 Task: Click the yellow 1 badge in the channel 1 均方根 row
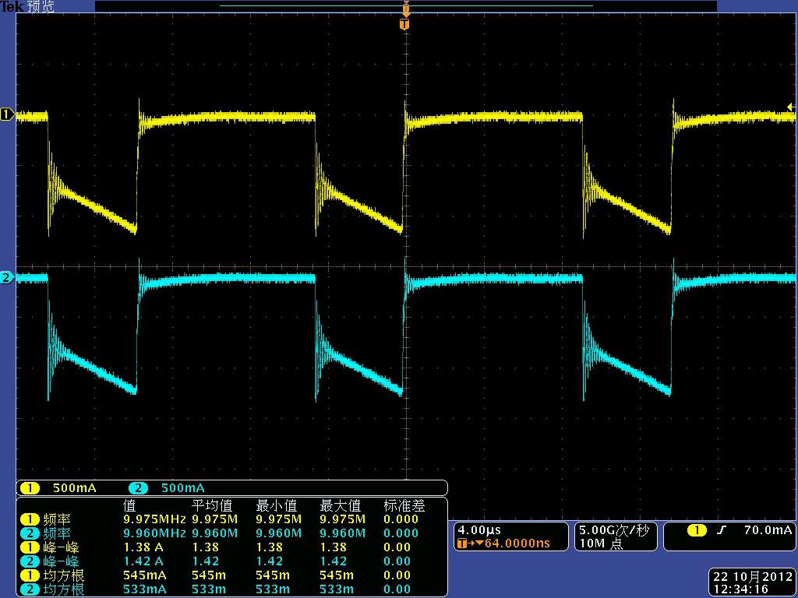point(30,575)
